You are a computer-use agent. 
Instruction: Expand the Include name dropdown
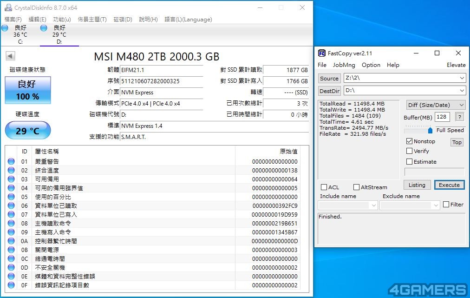click(373, 205)
